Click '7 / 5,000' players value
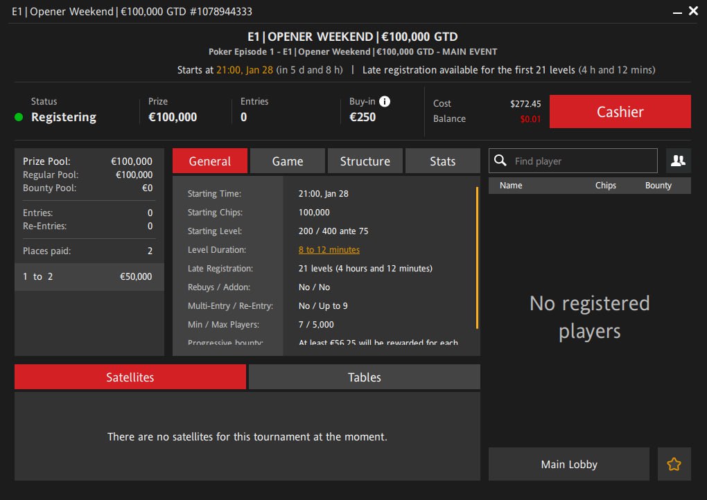The width and height of the screenshot is (707, 500). coord(316,324)
